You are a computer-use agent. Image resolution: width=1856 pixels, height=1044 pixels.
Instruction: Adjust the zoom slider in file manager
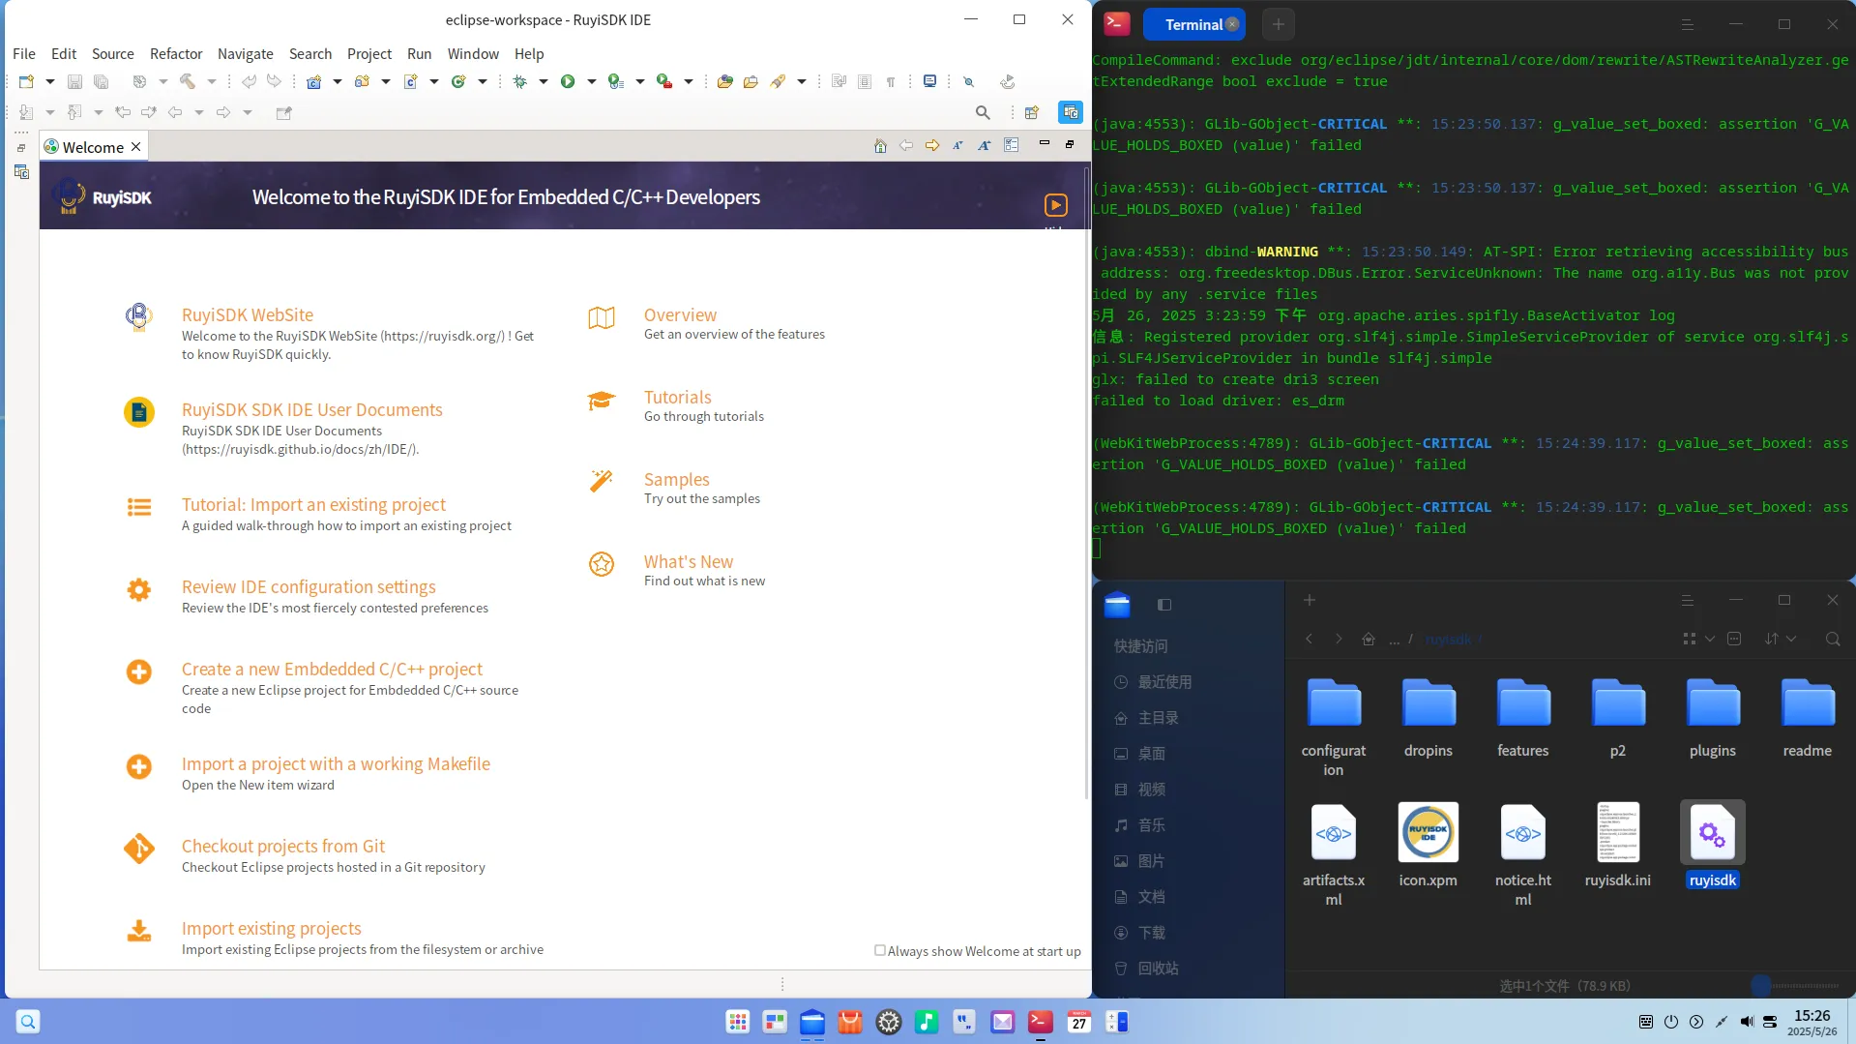(1762, 984)
